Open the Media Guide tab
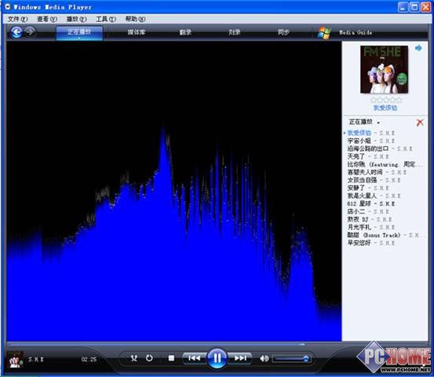The height and width of the screenshot is (377, 434). [x=356, y=33]
